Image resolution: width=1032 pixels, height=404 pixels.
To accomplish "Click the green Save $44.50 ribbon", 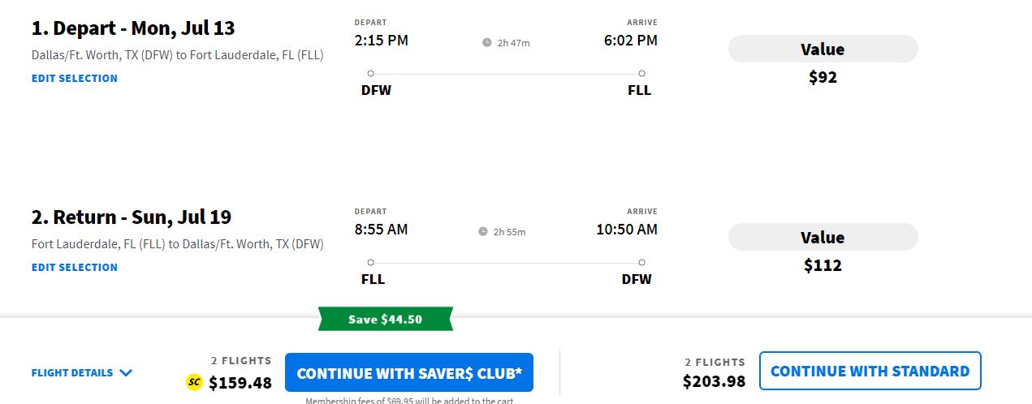I will pyautogui.click(x=385, y=319).
